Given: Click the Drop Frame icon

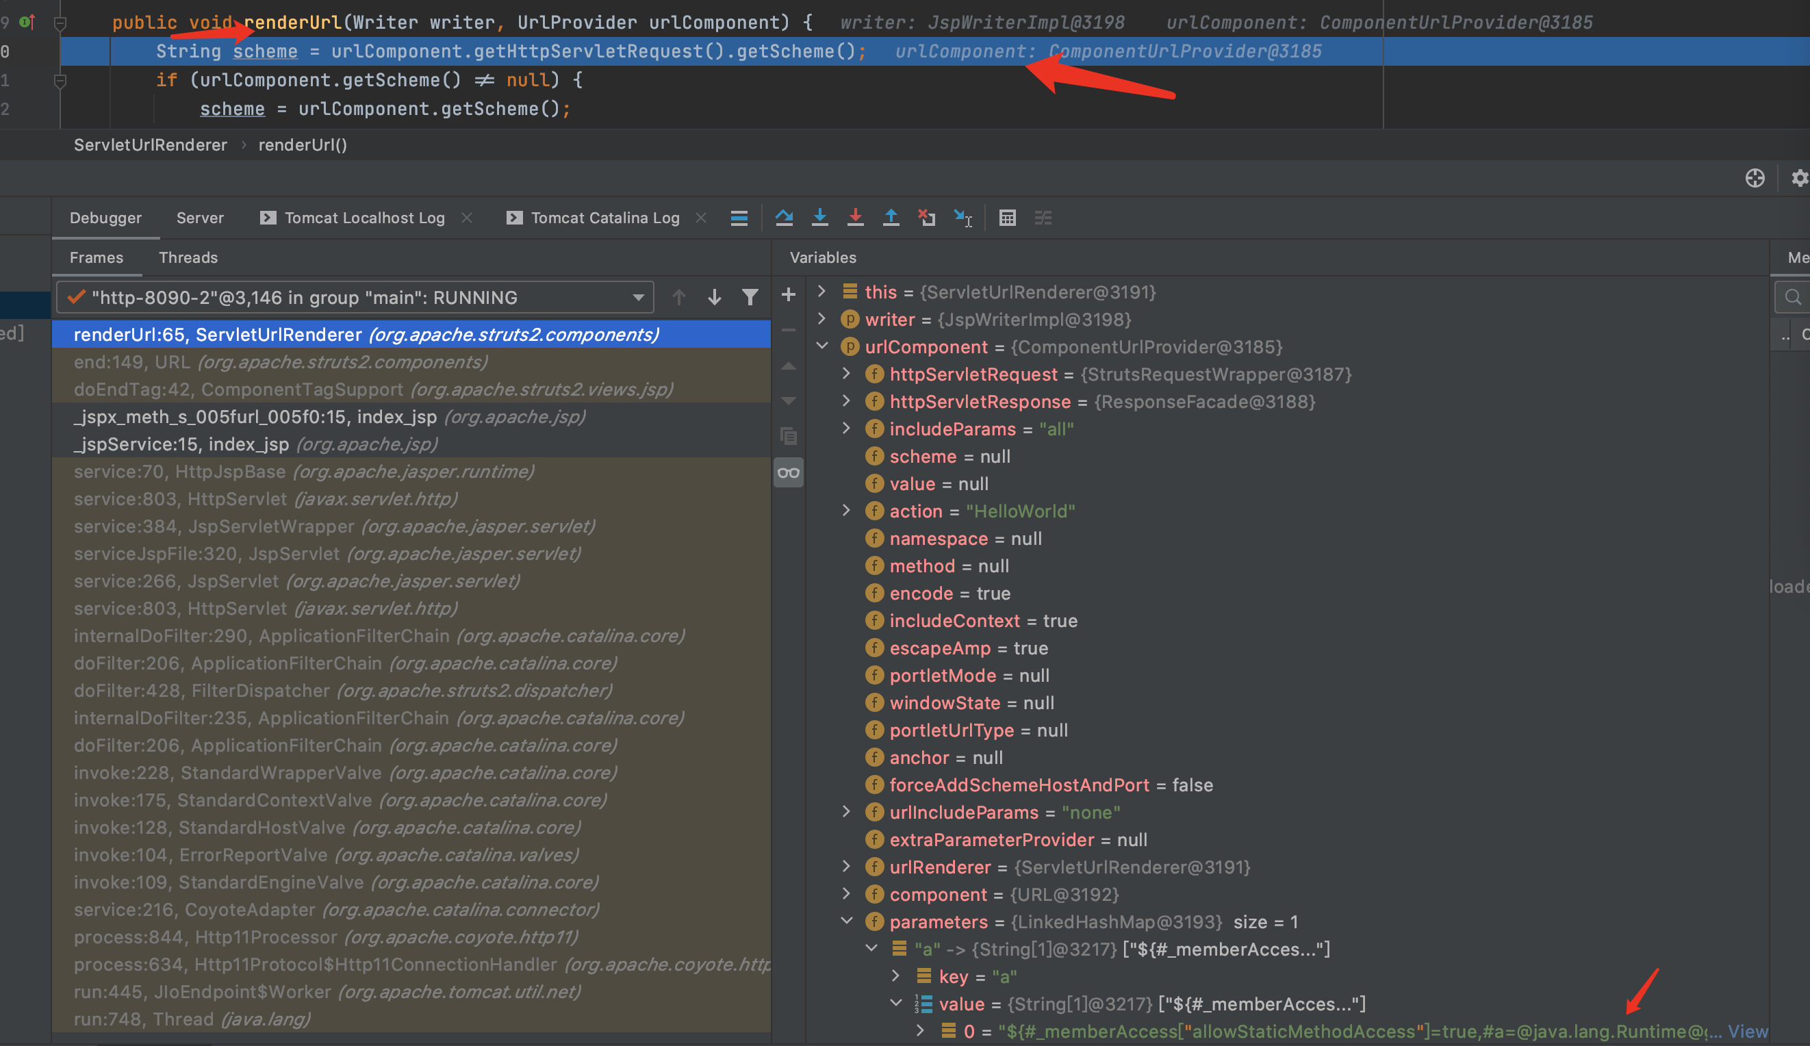Looking at the screenshot, I should click(x=926, y=218).
